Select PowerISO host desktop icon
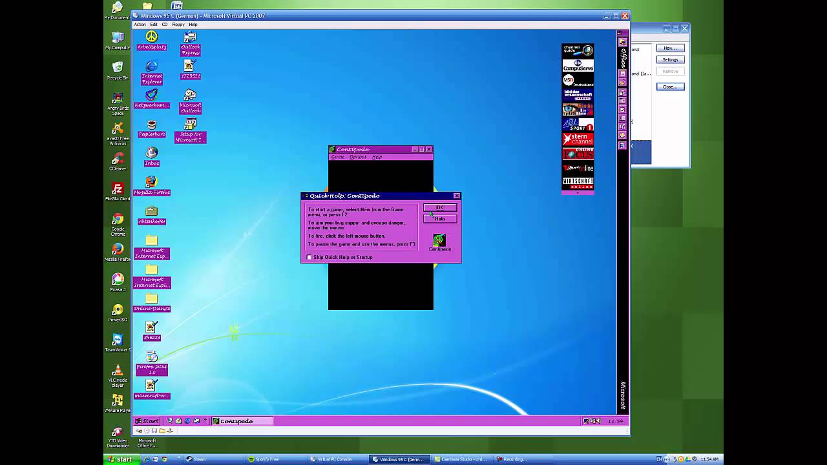 [118, 313]
